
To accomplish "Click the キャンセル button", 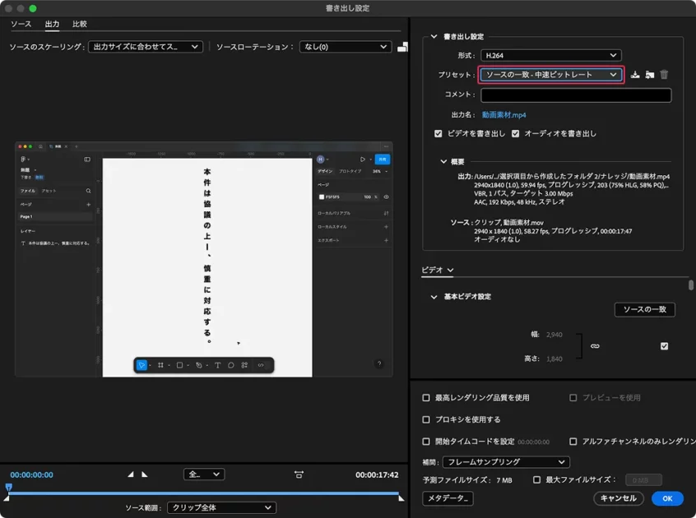I will pyautogui.click(x=618, y=498).
